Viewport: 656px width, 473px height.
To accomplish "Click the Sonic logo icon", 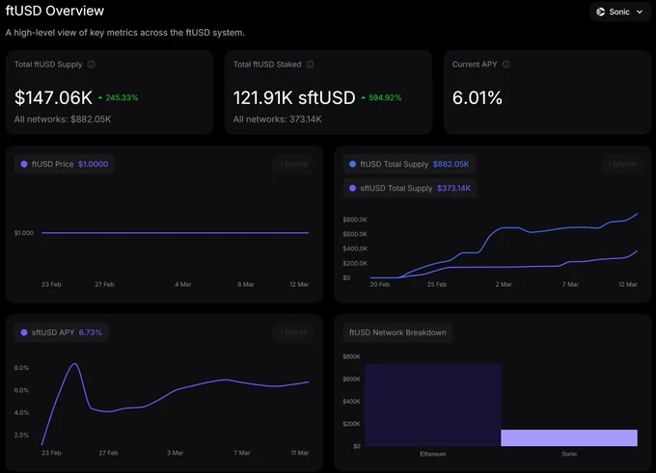I will click(x=600, y=12).
